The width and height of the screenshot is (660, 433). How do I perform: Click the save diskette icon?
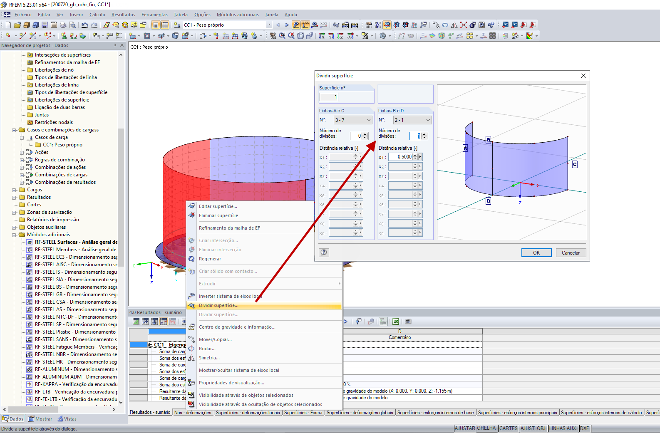(45, 25)
